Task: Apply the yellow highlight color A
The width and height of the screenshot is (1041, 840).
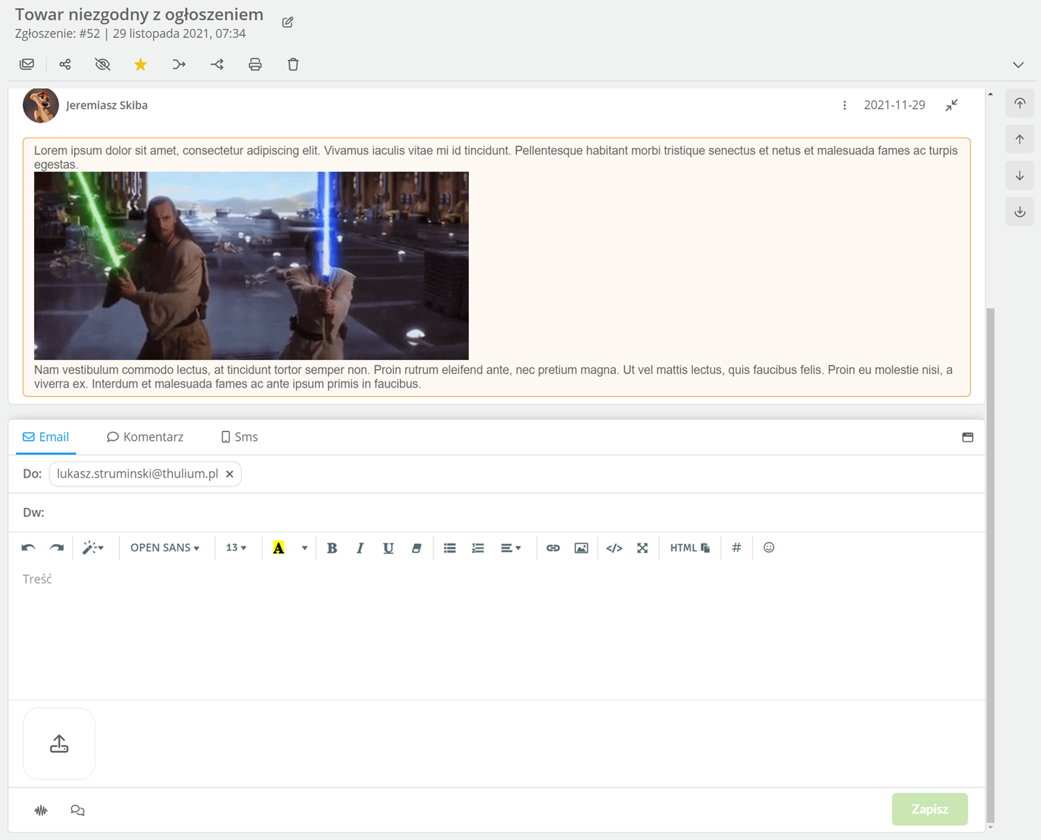Action: (279, 548)
